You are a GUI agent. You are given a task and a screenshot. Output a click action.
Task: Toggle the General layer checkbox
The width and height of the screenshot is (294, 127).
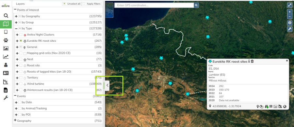coord(21,47)
